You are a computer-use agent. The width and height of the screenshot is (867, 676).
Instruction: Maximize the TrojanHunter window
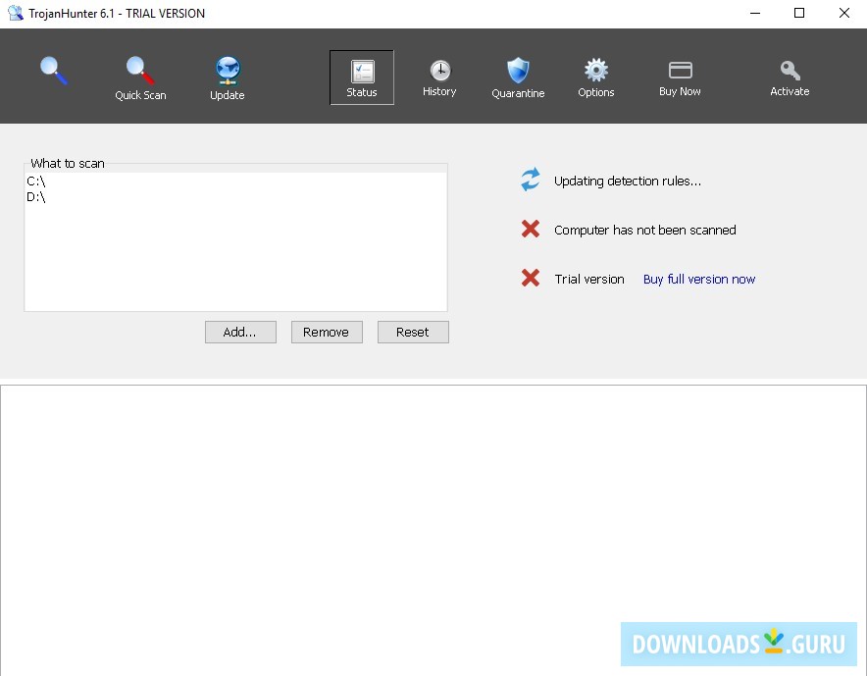point(799,14)
